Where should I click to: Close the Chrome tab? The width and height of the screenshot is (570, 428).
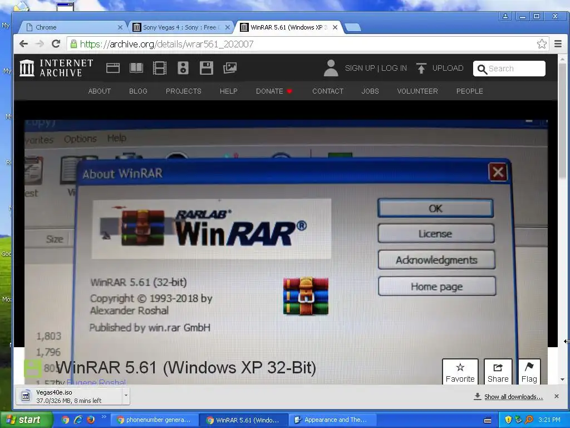pyautogui.click(x=120, y=27)
